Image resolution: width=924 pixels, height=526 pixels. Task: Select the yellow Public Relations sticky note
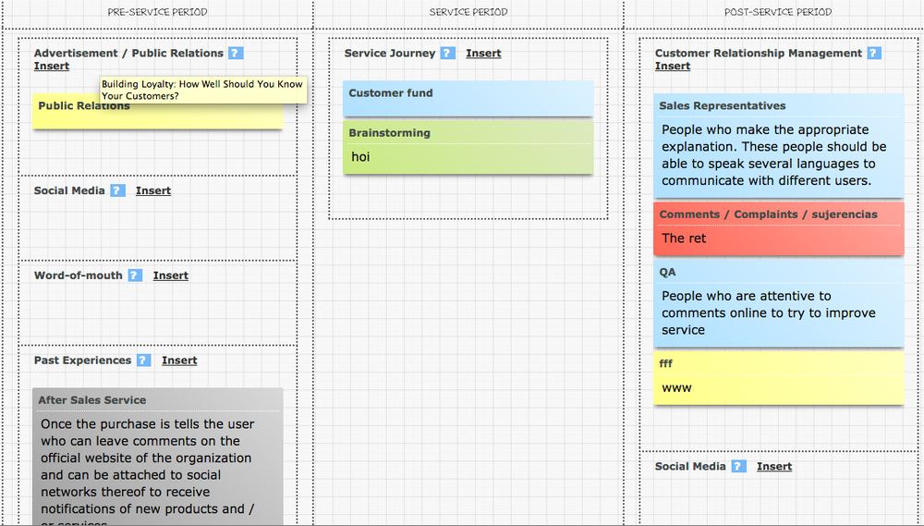[157, 117]
